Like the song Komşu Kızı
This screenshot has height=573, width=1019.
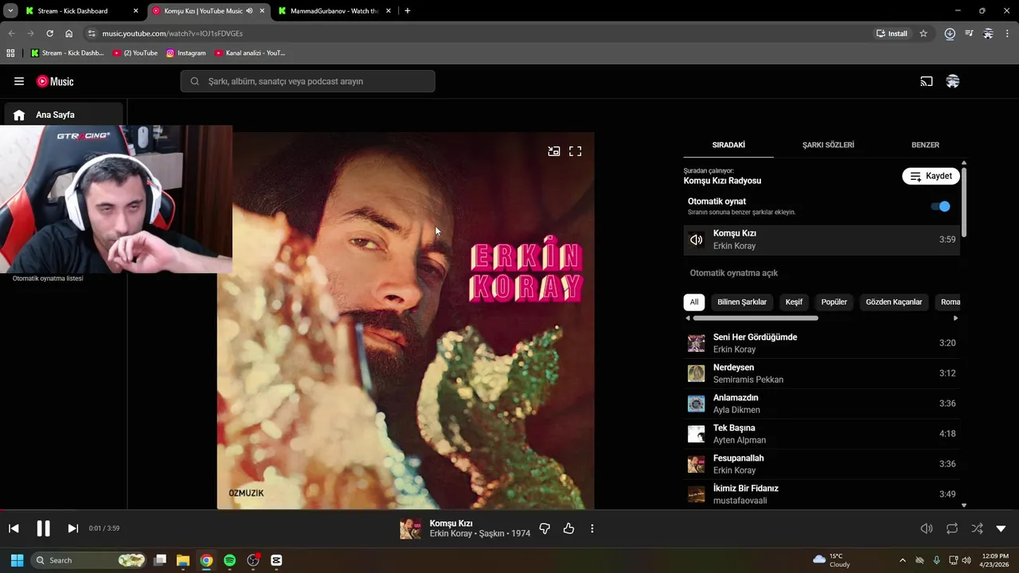coord(568,528)
